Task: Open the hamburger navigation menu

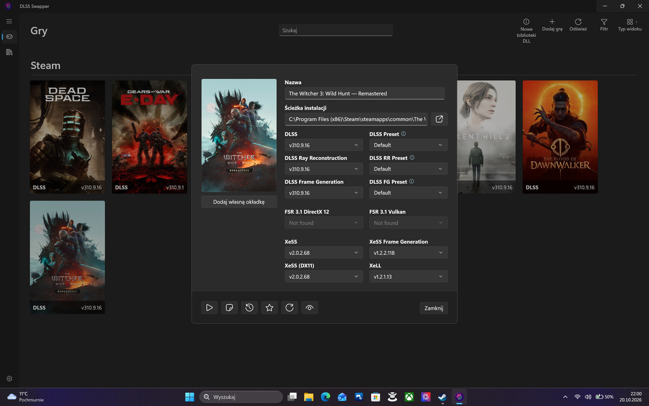Action: 9,21
